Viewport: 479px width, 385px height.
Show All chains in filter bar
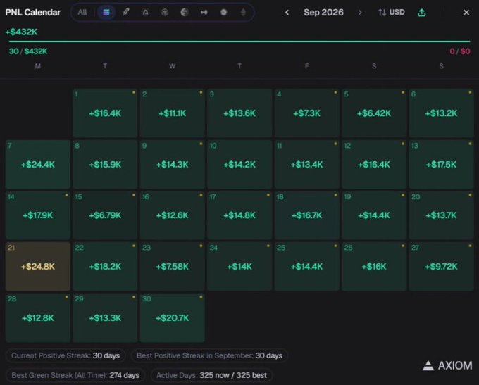[82, 12]
